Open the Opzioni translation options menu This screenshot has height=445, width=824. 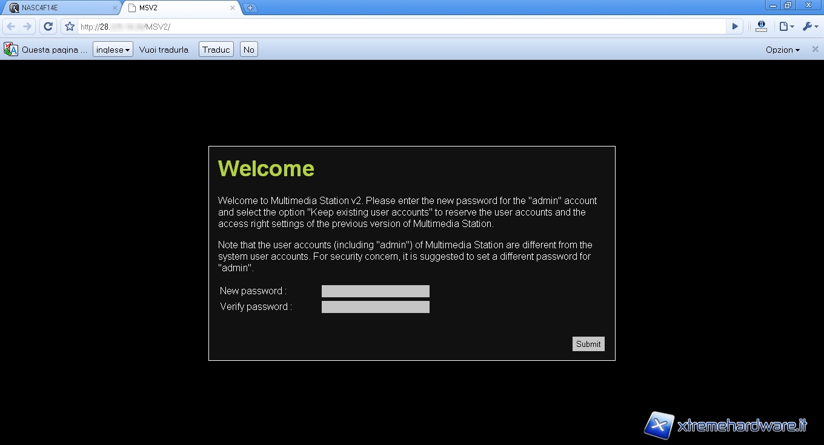coord(782,50)
